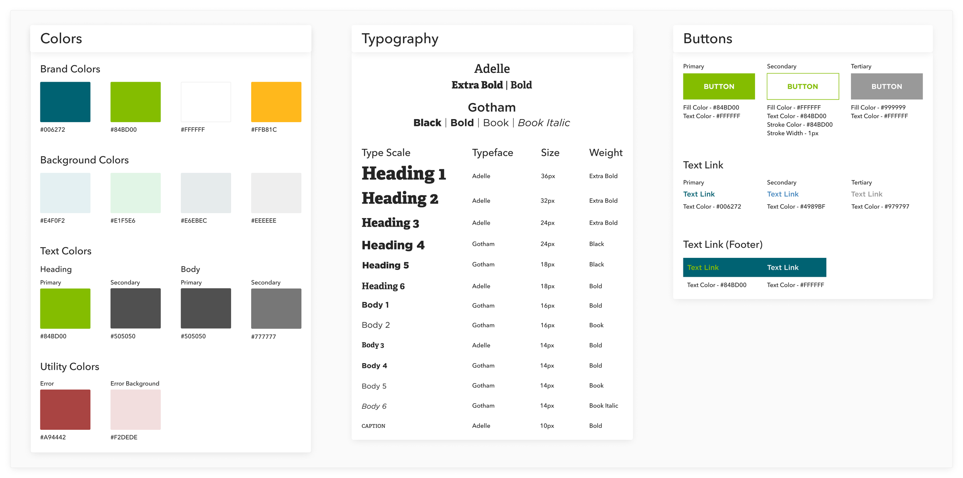The image size is (963, 478).
Task: Click the secondary outlined BUTTON
Action: click(x=802, y=86)
